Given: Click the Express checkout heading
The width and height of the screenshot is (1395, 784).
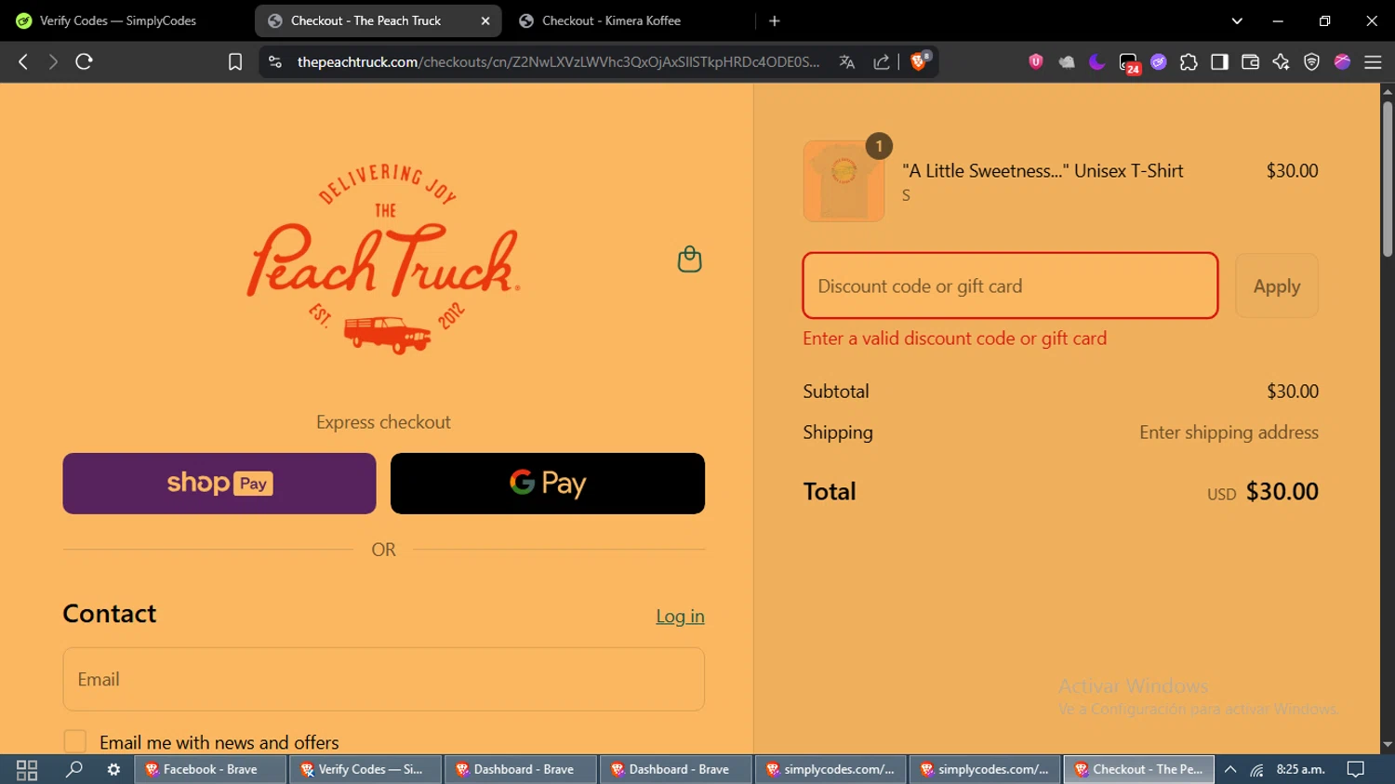Looking at the screenshot, I should (383, 422).
